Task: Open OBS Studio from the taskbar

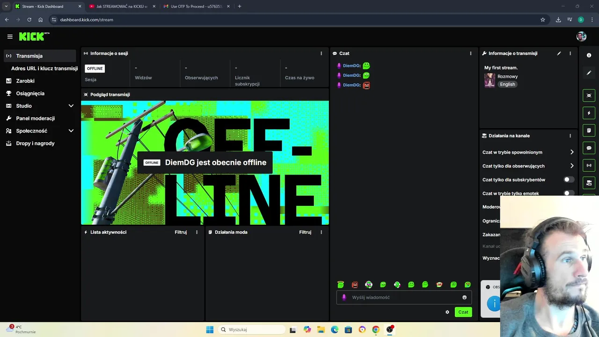Action: coord(389,330)
